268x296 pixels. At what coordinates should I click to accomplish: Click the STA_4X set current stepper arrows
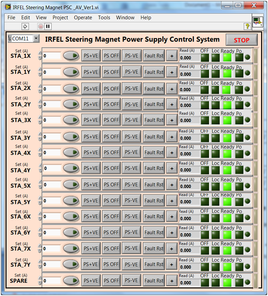pos(40,152)
